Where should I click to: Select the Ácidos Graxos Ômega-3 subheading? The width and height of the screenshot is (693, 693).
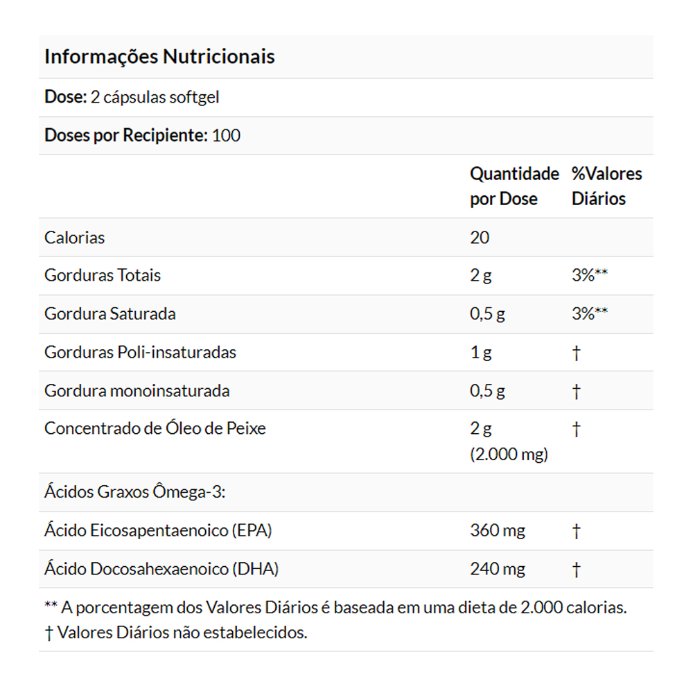[x=136, y=493]
